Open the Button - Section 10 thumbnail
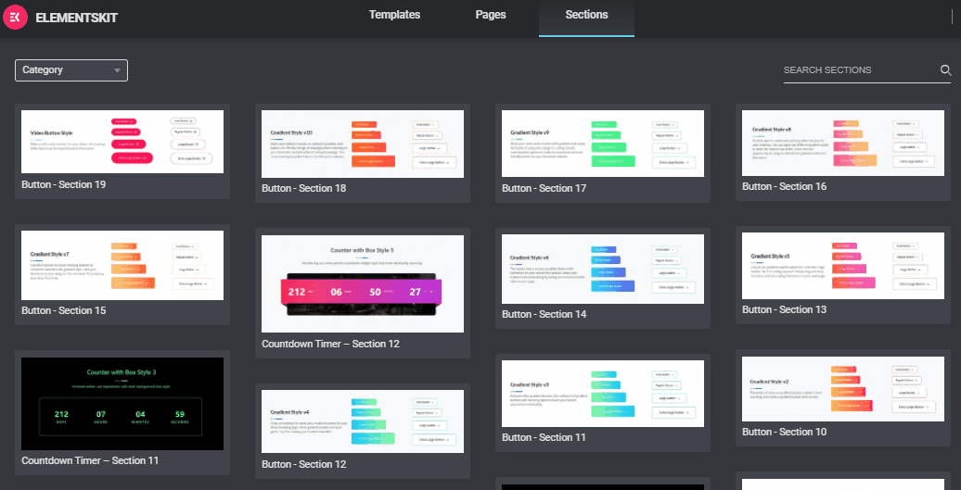The image size is (961, 490). coord(843,389)
